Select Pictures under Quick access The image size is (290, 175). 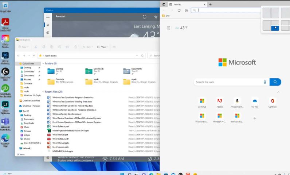click(x=27, y=79)
